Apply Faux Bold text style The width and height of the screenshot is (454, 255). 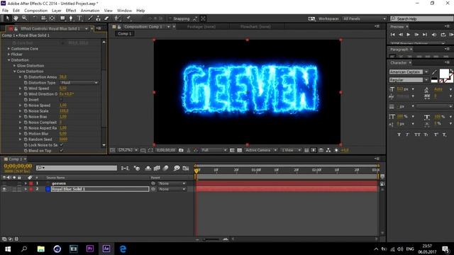pyautogui.click(x=399, y=135)
